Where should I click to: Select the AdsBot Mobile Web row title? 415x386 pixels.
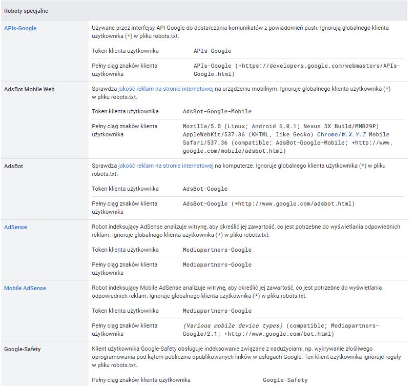(x=29, y=89)
